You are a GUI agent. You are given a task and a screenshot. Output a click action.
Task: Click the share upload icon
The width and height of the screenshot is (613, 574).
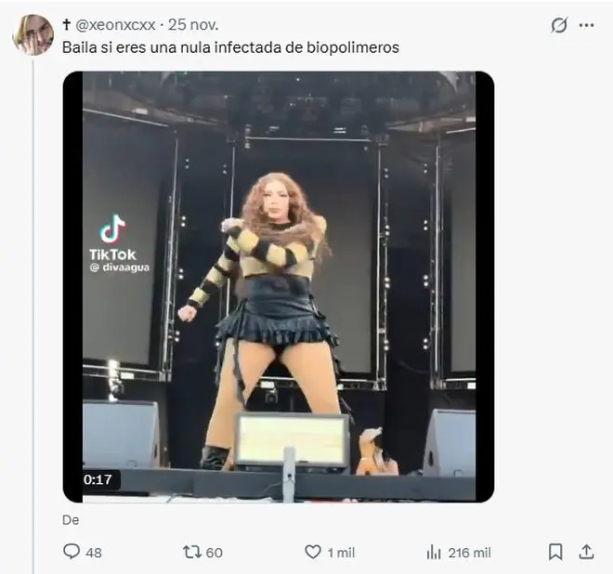click(586, 552)
